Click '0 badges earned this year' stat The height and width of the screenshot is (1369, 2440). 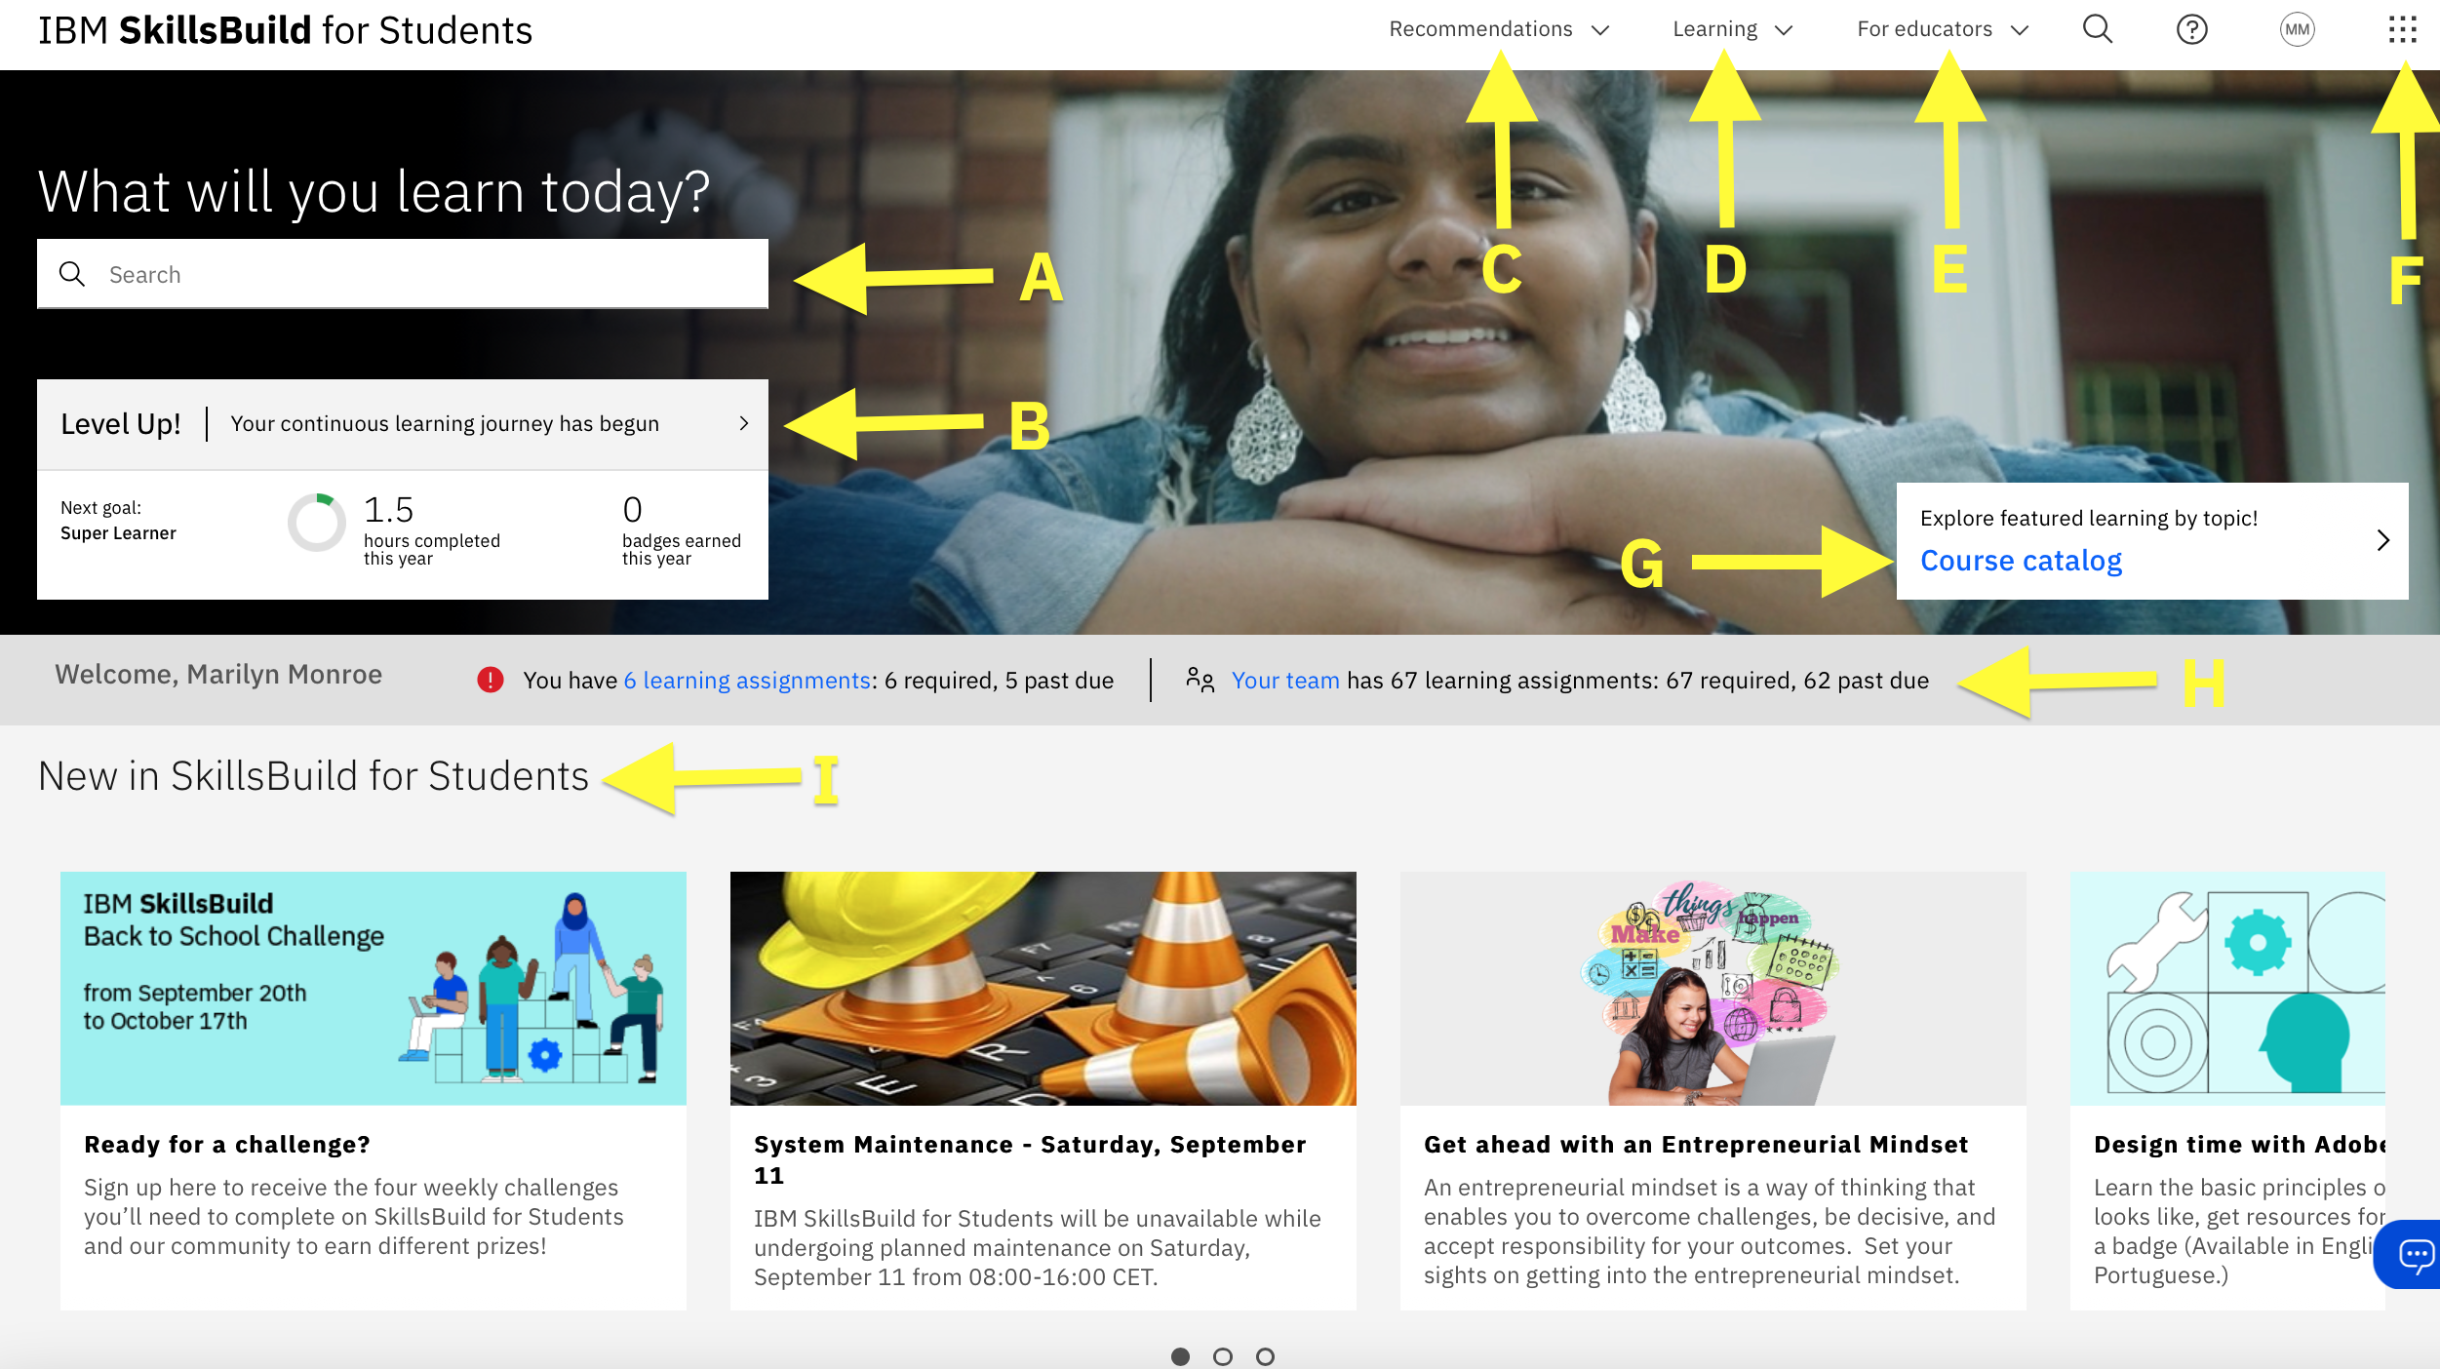[682, 529]
